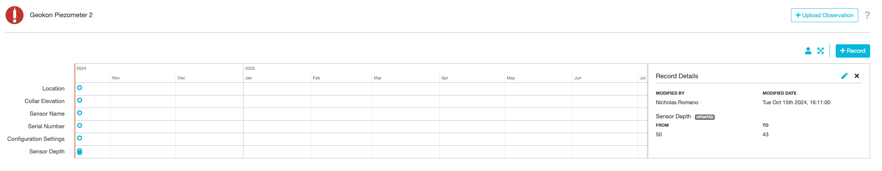Image resolution: width=882 pixels, height=171 pixels.
Task: Select the Sensor Name timeline marker
Action: [80, 113]
